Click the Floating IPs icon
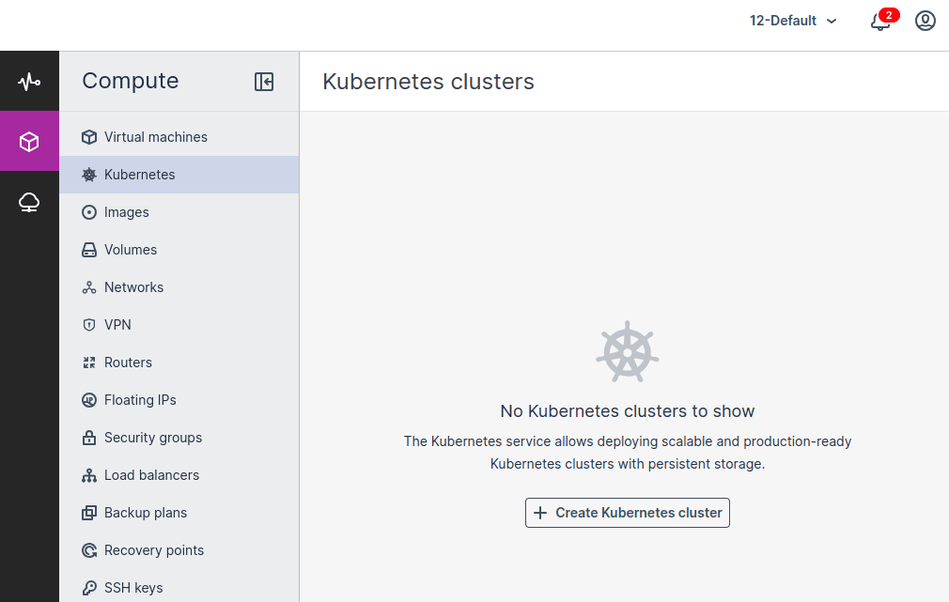The height and width of the screenshot is (602, 949). (x=89, y=400)
